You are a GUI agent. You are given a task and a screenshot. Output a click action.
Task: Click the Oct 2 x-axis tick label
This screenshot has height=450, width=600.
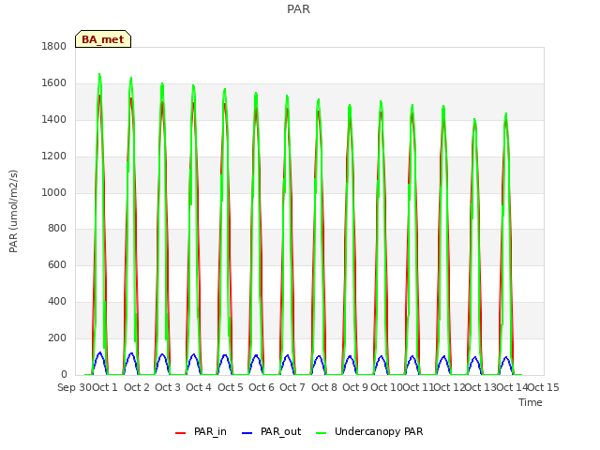point(137,387)
